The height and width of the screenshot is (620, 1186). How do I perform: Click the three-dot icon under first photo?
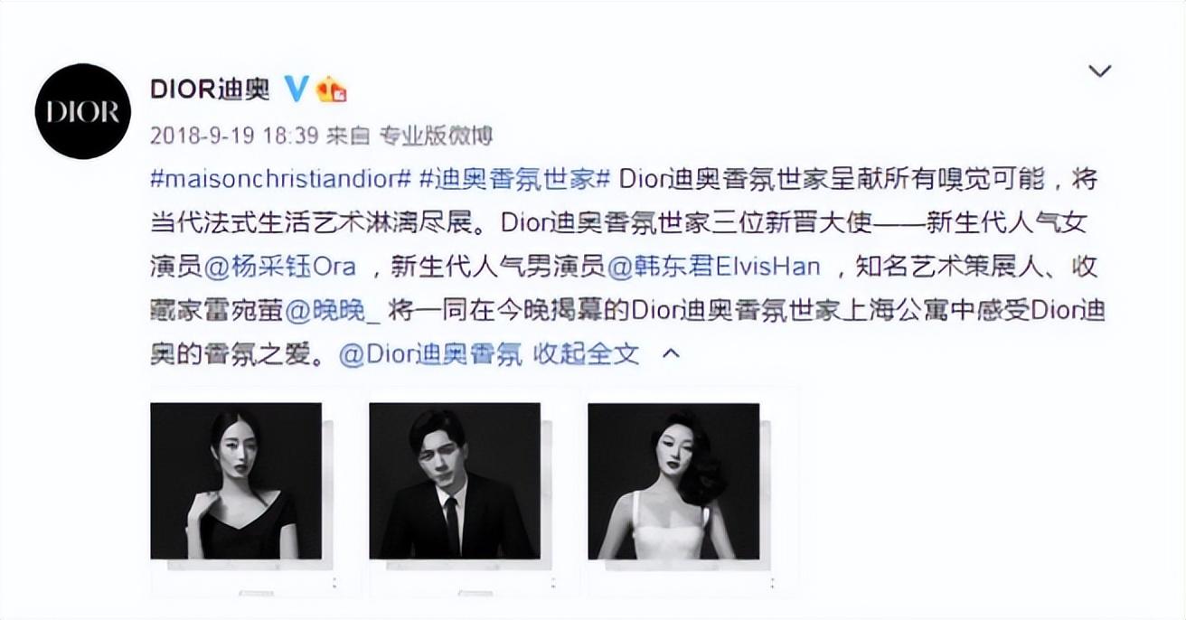point(334,583)
